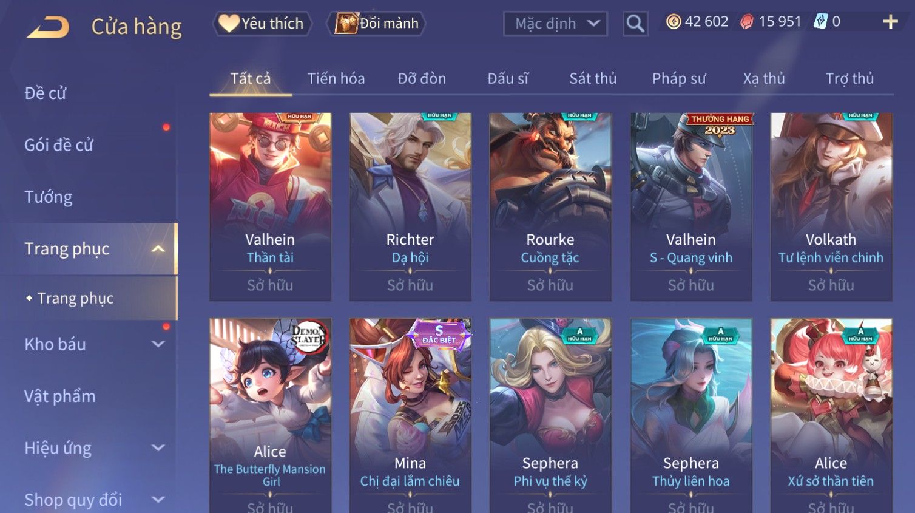Click the blue voucher currency icon

click(x=820, y=22)
